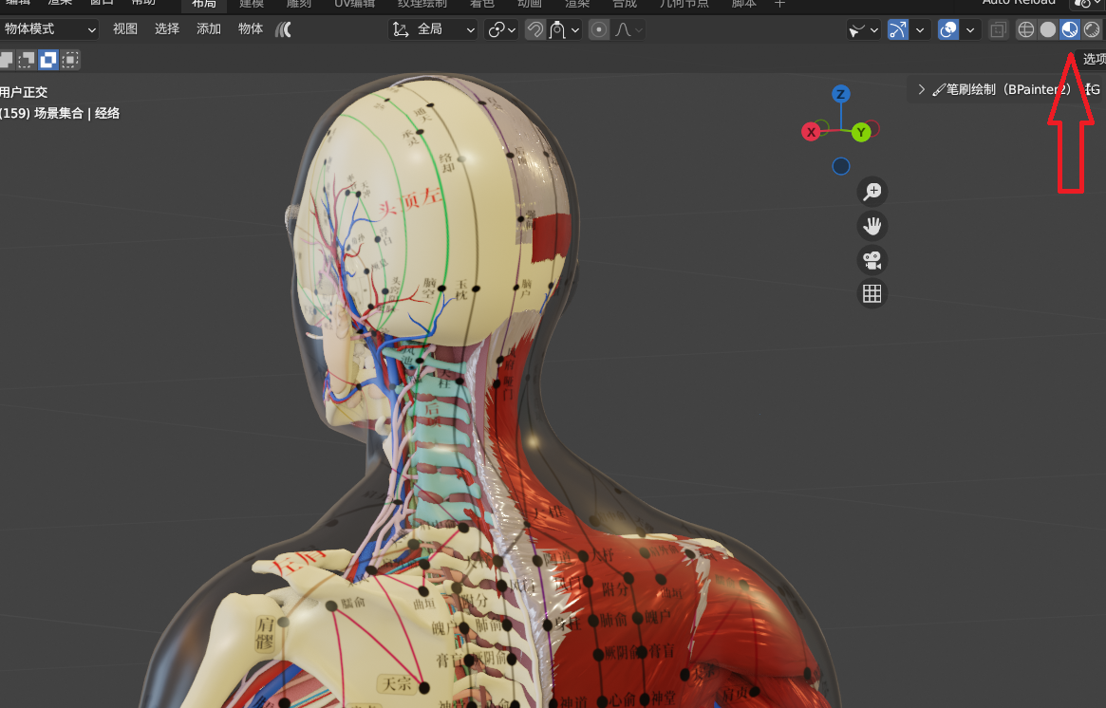
Task: Select the highlighted blue selection mode icon
Action: coord(48,60)
